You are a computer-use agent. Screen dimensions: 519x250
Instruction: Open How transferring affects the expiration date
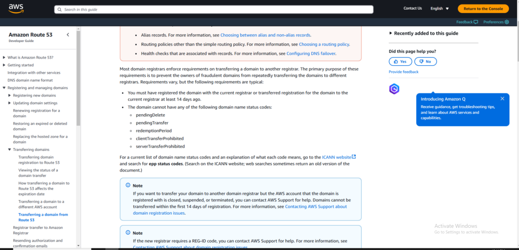coord(44,189)
